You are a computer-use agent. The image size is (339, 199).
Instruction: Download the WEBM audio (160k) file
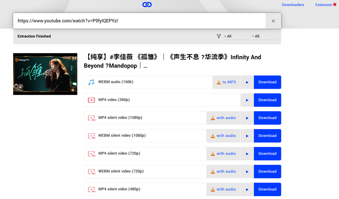tap(267, 82)
